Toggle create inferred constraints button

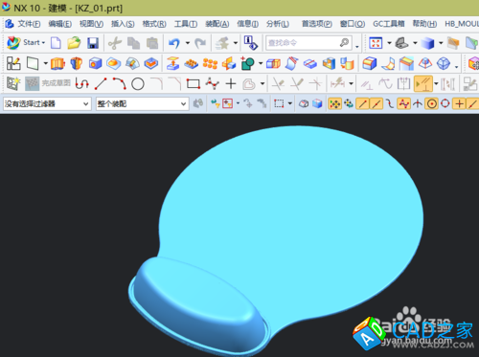pyautogui.click(x=423, y=84)
